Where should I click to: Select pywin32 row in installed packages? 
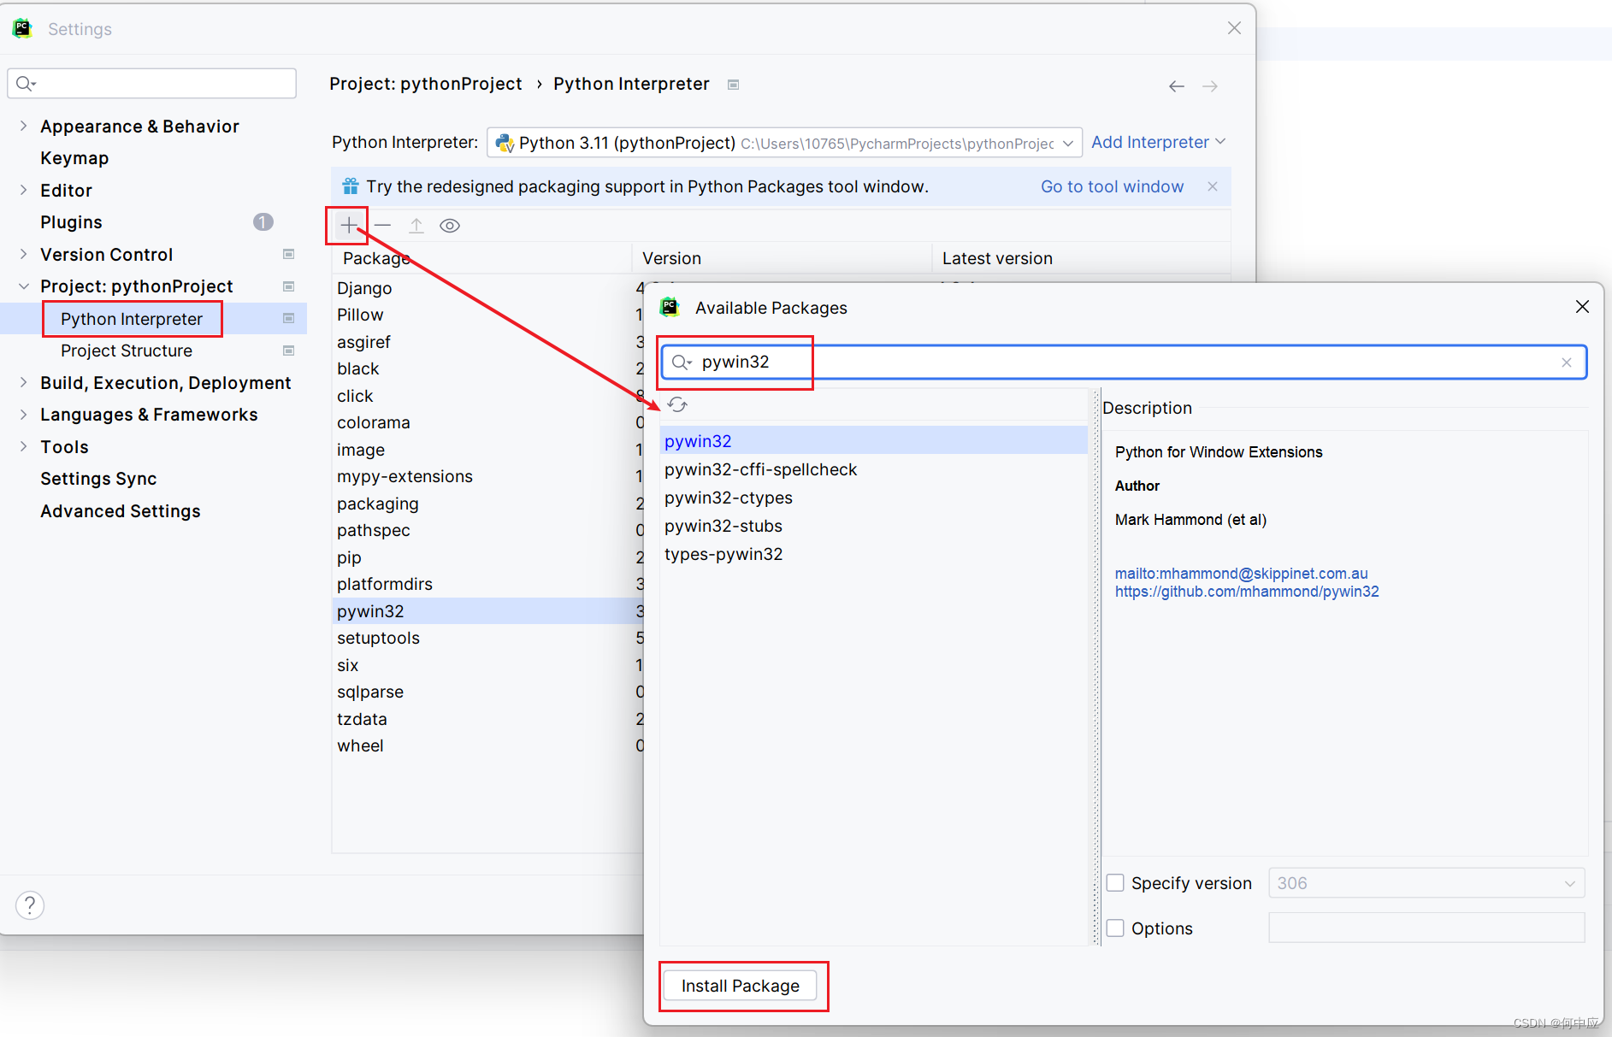coord(487,611)
